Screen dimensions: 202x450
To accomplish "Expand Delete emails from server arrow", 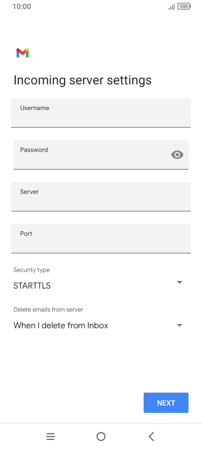I will pos(179,325).
